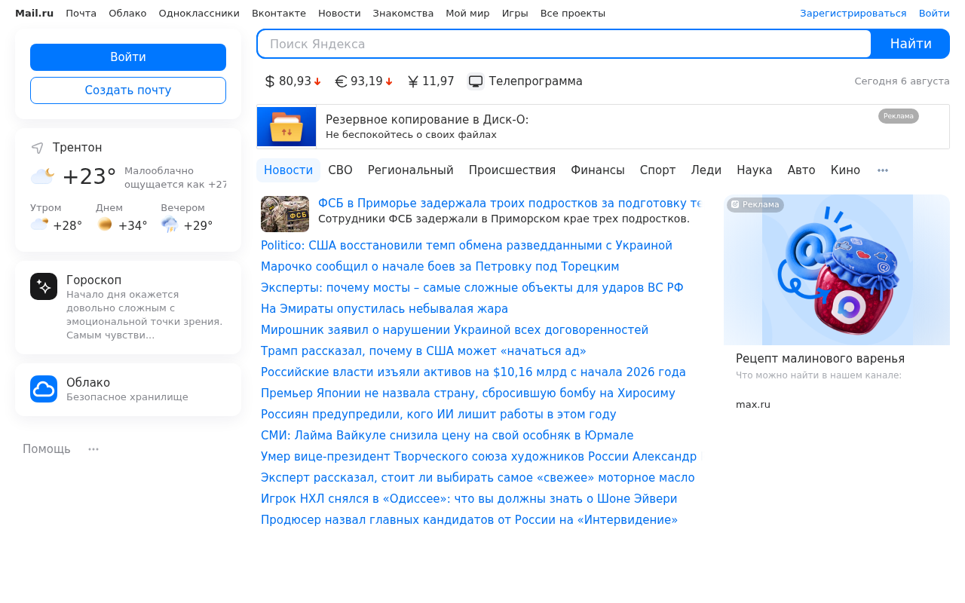The image size is (965, 603).
Task: Click the morning weather icon near +28°
Action: tap(39, 225)
